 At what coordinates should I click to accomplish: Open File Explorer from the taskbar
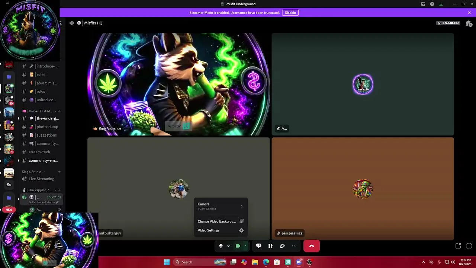click(255, 262)
